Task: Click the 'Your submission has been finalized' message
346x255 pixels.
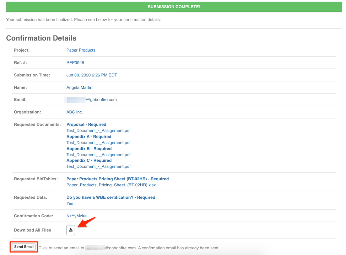Action: tap(83, 20)
